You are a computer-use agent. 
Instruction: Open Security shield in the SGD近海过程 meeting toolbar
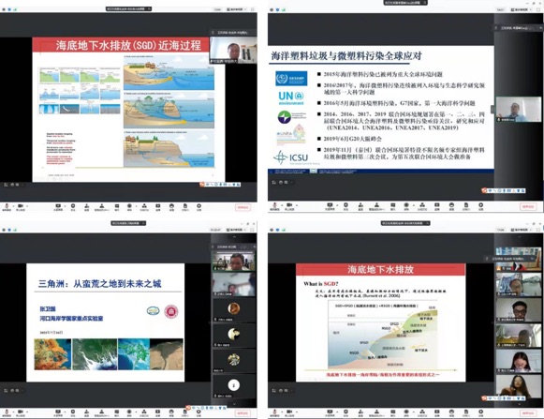click(x=73, y=207)
